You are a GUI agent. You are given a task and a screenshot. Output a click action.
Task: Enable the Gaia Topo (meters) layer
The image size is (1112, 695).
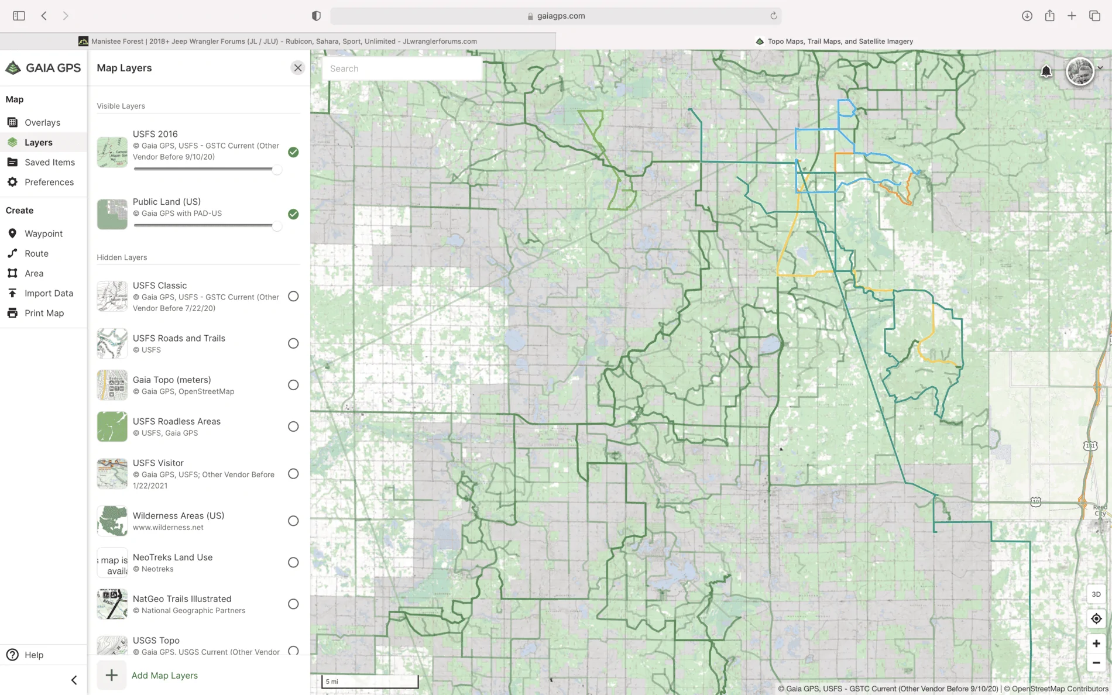[x=293, y=385]
